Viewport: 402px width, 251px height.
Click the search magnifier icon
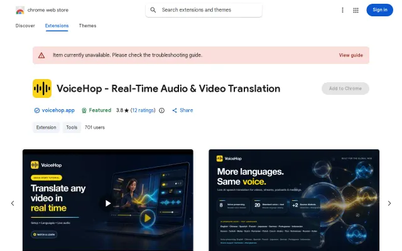153,10
